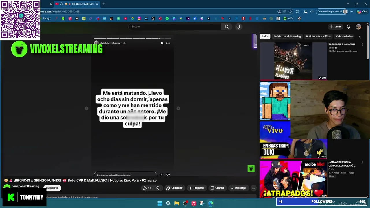The height and width of the screenshot is (208, 370).
Task: Open options menu for ¡AMPAY! video
Action: click(x=362, y=163)
